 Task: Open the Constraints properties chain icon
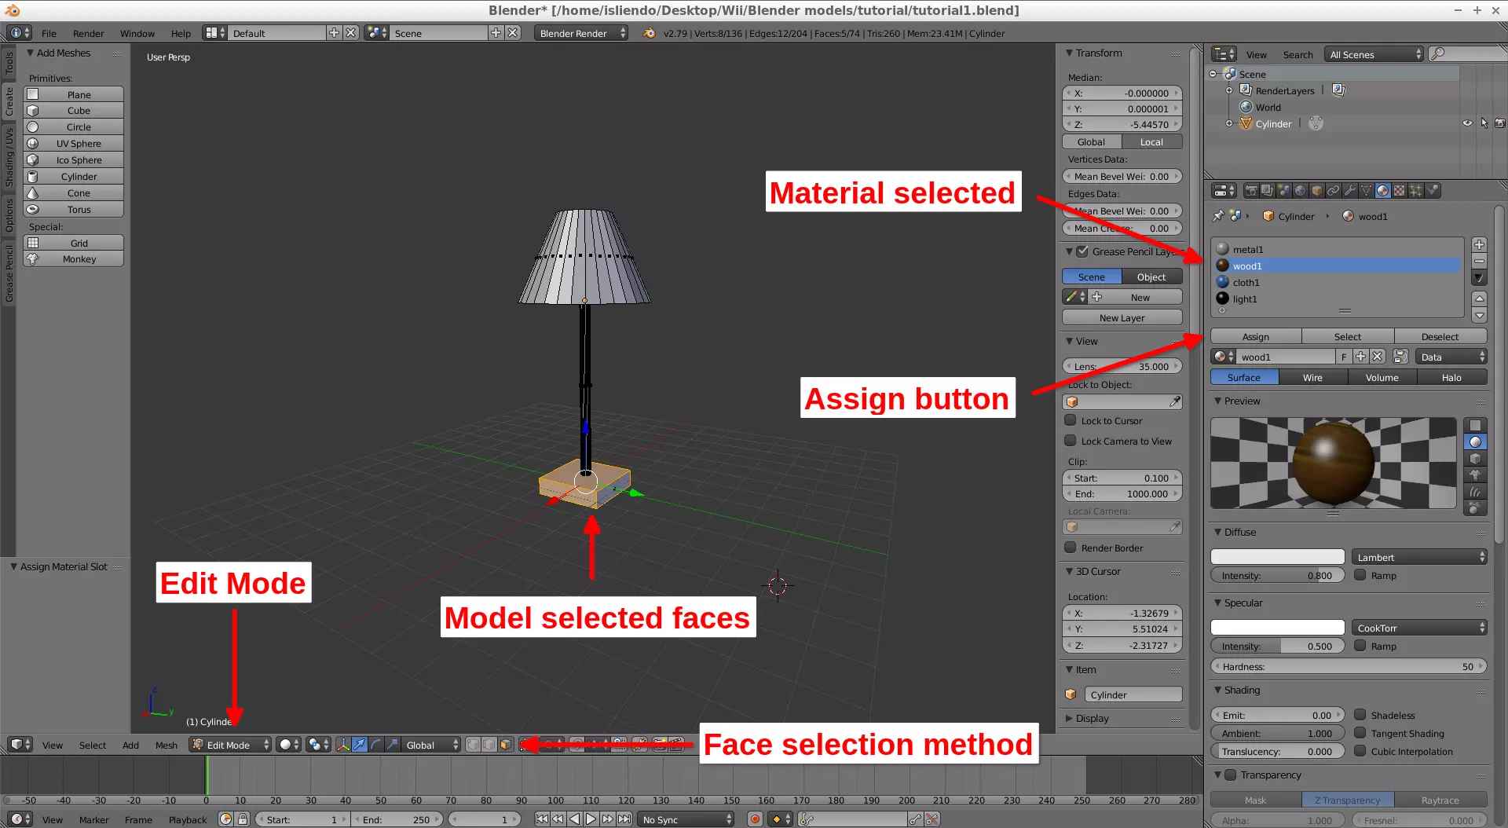point(1334,191)
